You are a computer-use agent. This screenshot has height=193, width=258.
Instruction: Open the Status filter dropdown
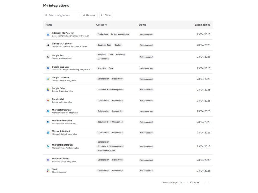click(x=106, y=15)
